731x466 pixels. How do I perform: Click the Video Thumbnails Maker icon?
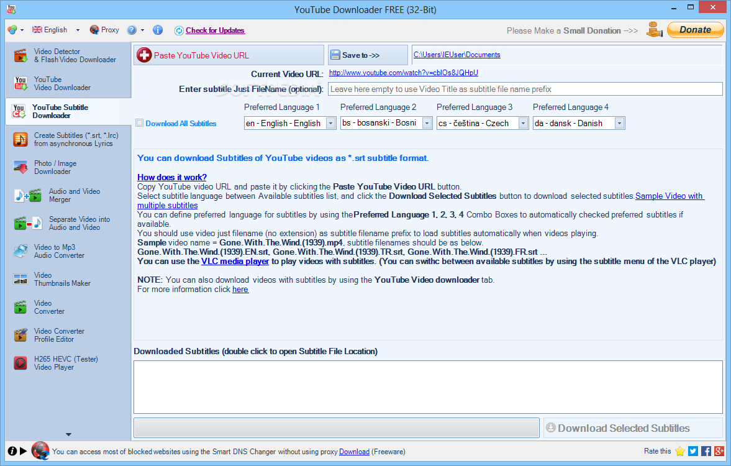(20, 280)
